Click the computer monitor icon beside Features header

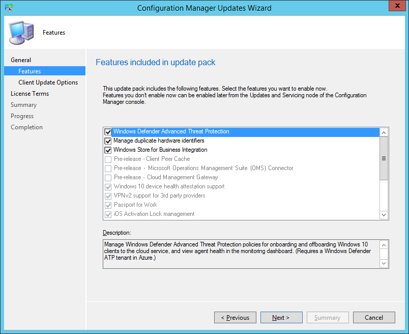(x=22, y=33)
